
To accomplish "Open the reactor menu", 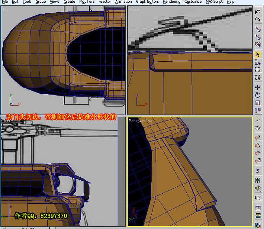I will [105, 2].
